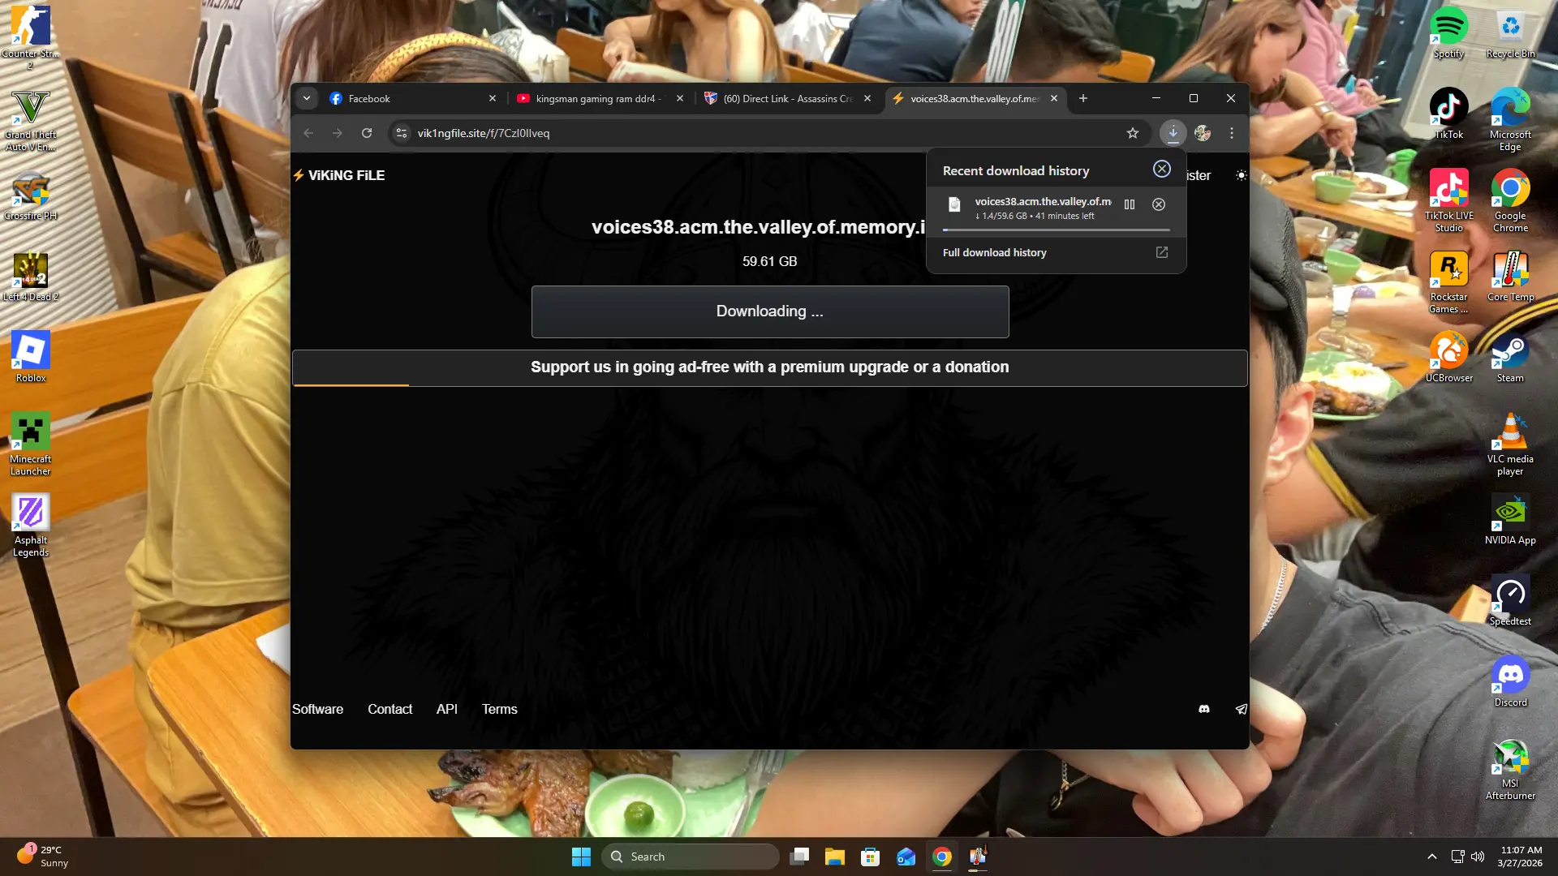Viewport: 1558px width, 876px height.
Task: Cancel the voices38 download
Action: click(x=1159, y=204)
